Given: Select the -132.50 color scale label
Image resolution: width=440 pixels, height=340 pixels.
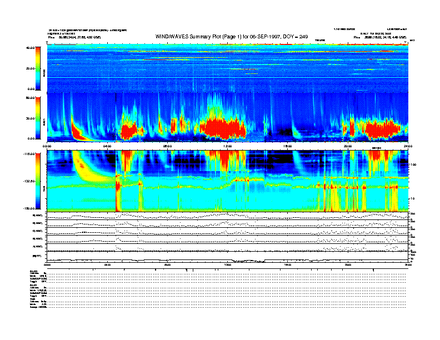Looking at the screenshot, I should [x=29, y=181].
